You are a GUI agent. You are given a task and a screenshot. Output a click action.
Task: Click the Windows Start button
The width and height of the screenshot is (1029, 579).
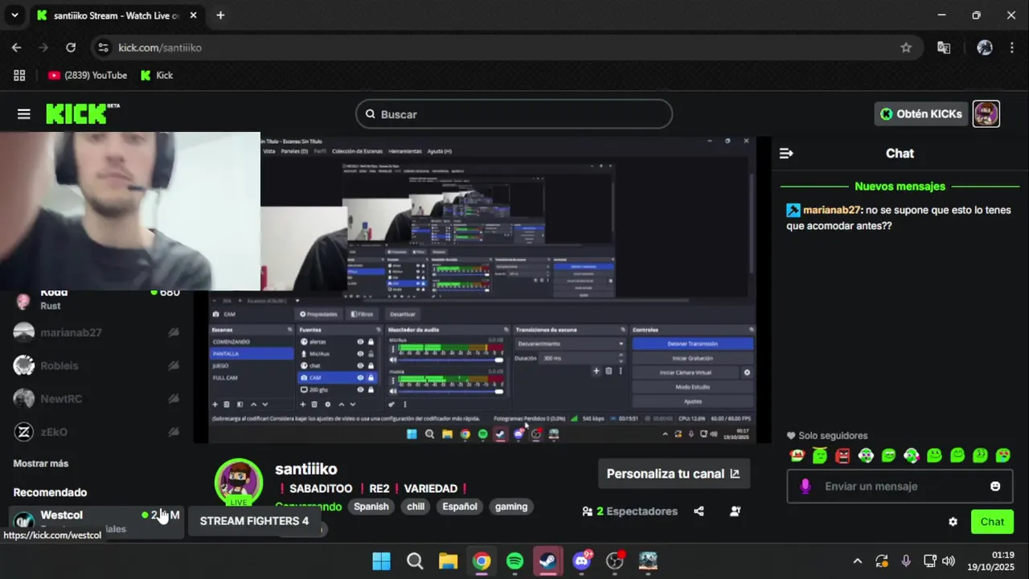(x=381, y=561)
